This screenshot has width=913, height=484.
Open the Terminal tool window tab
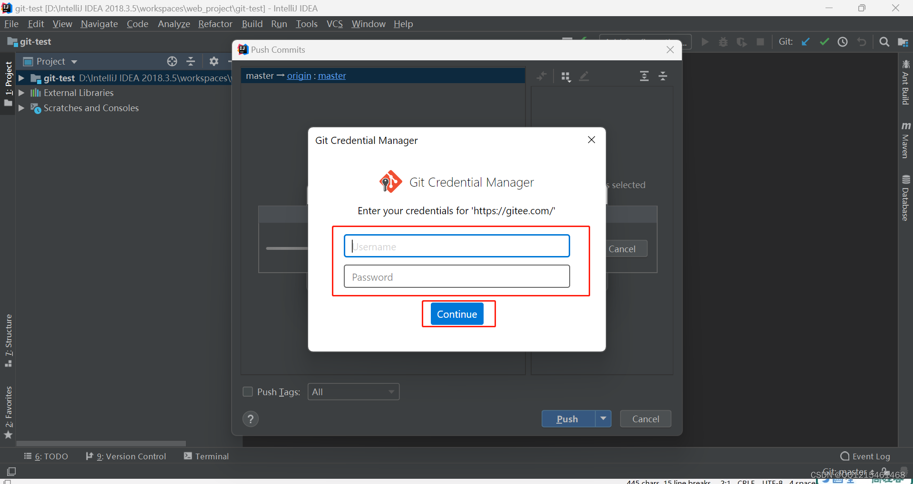pyautogui.click(x=206, y=456)
